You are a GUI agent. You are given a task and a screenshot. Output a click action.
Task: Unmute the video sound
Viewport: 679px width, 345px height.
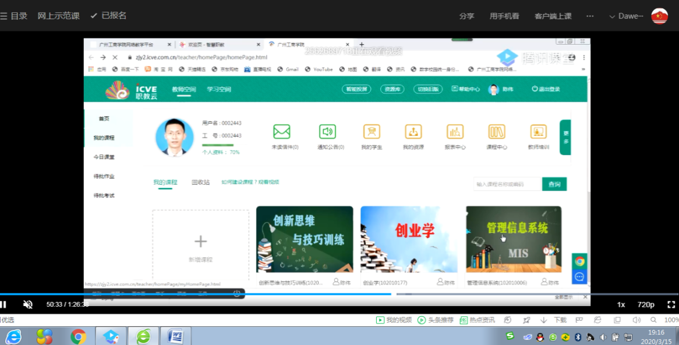[x=27, y=304]
